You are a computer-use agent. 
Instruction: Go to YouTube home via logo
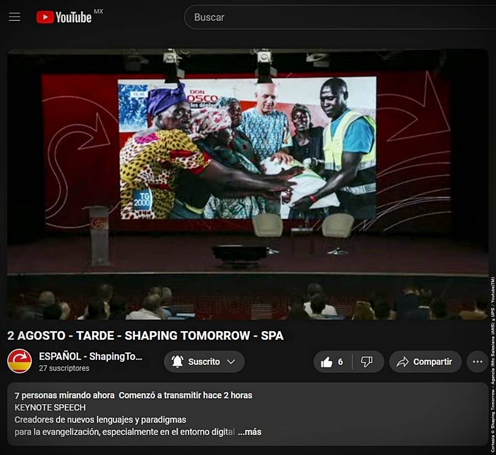point(64,17)
